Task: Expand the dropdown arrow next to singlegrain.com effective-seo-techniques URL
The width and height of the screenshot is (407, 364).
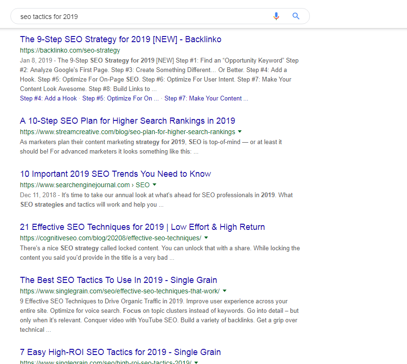Action: (x=225, y=291)
